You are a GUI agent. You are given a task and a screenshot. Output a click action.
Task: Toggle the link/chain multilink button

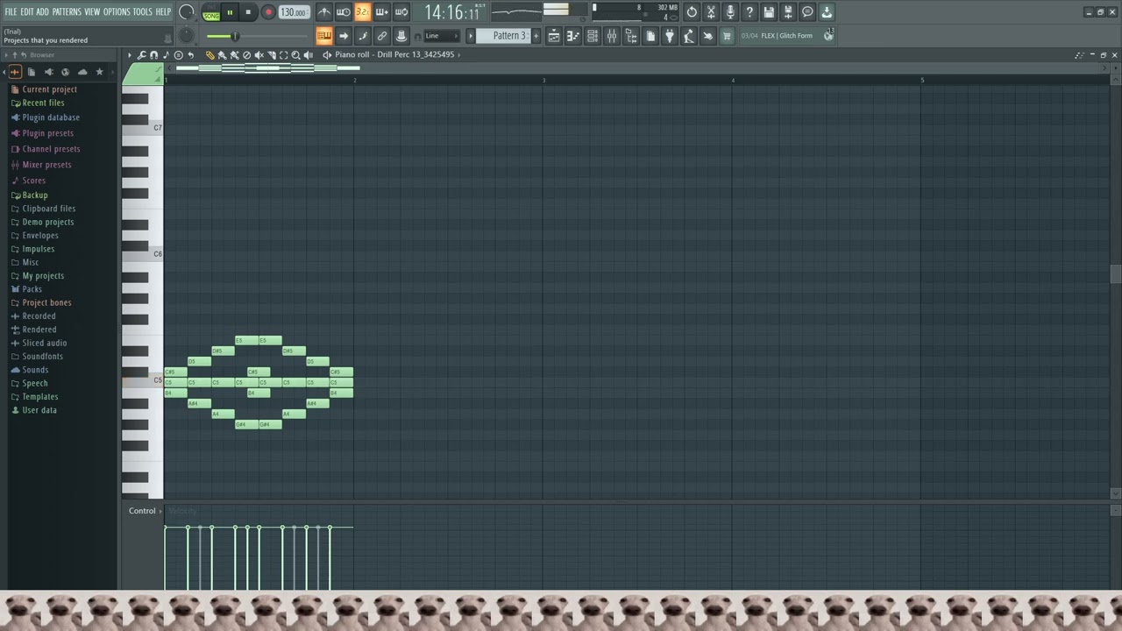click(x=382, y=36)
